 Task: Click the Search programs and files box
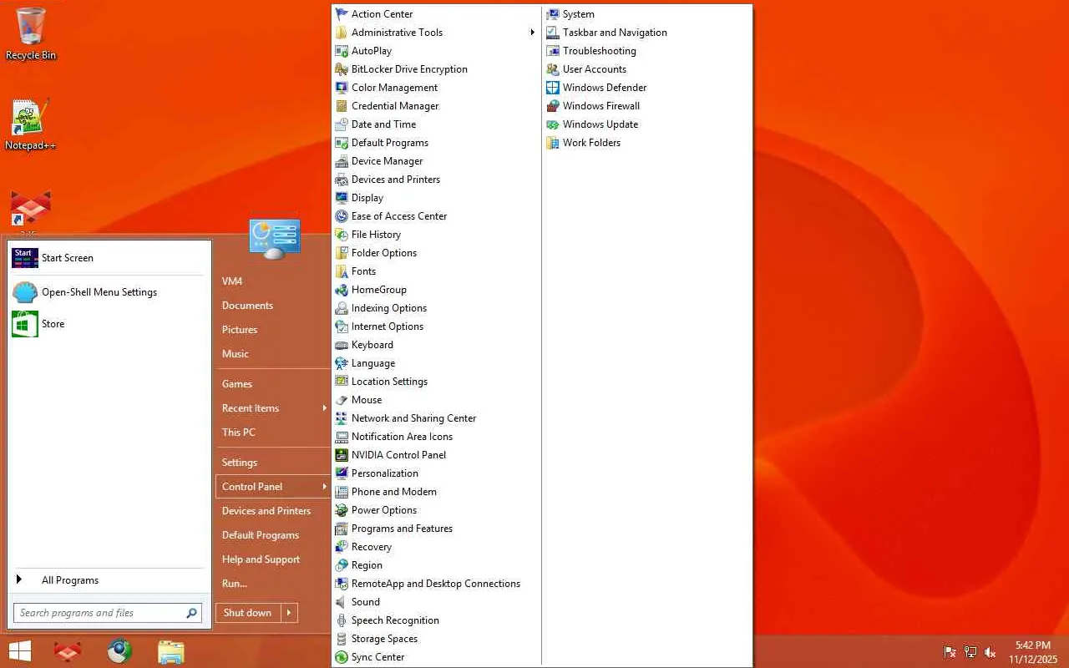point(108,613)
